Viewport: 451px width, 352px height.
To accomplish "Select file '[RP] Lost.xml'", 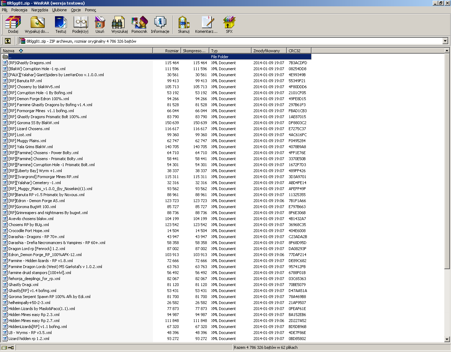I will click(x=20, y=135).
